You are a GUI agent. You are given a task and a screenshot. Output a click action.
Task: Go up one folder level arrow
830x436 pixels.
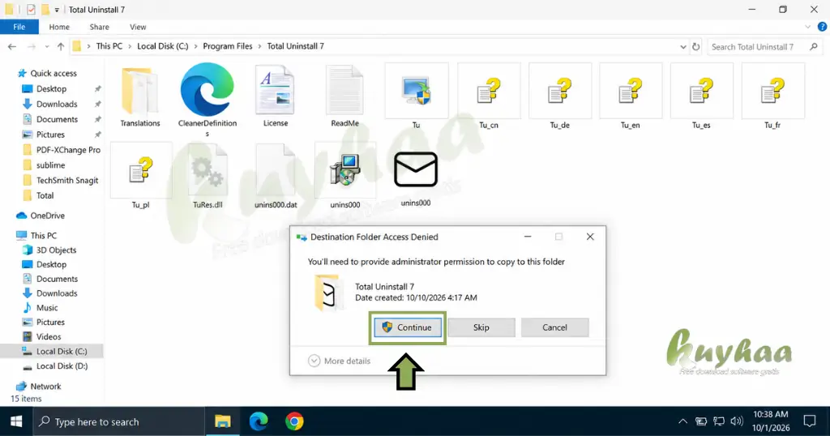(x=60, y=46)
